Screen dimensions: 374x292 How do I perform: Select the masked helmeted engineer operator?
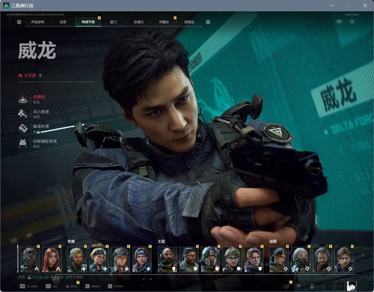[211, 260]
